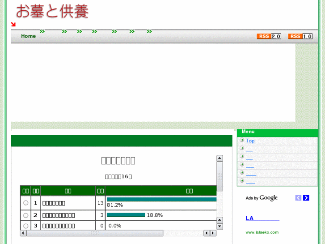Open the Top link in the Menu sidebar

250,141
